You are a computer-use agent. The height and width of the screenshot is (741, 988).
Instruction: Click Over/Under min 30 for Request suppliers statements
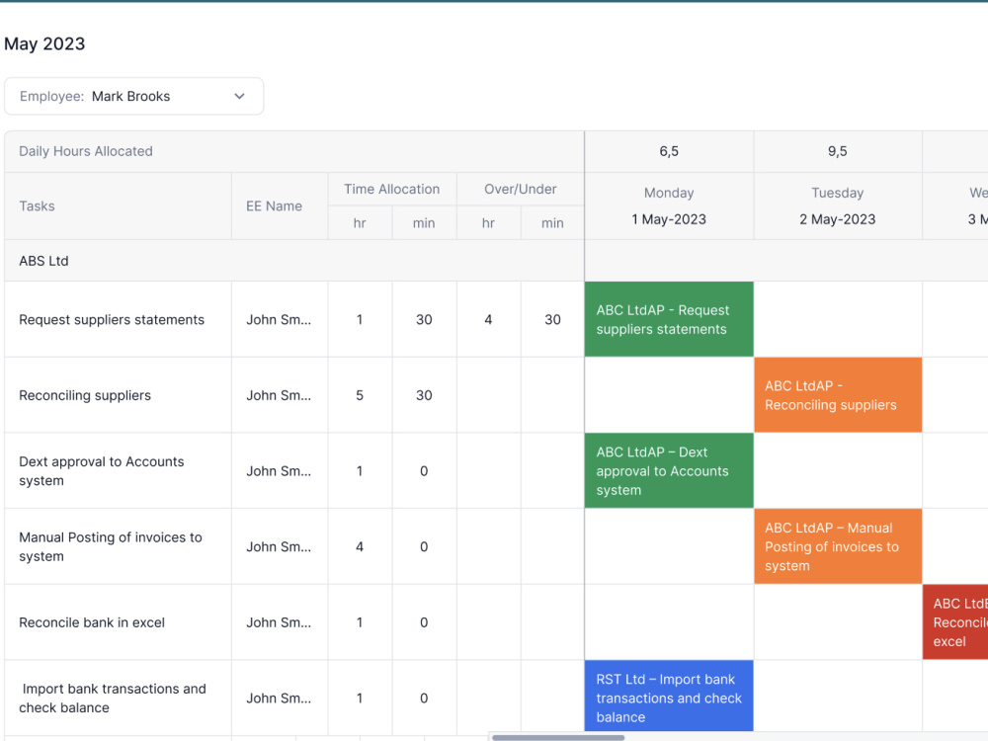[x=552, y=319]
